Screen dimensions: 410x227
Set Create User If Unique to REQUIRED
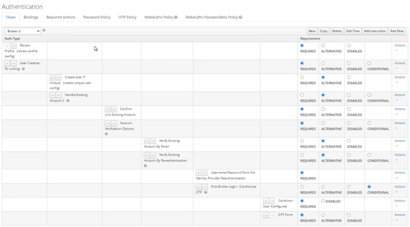pos(302,77)
